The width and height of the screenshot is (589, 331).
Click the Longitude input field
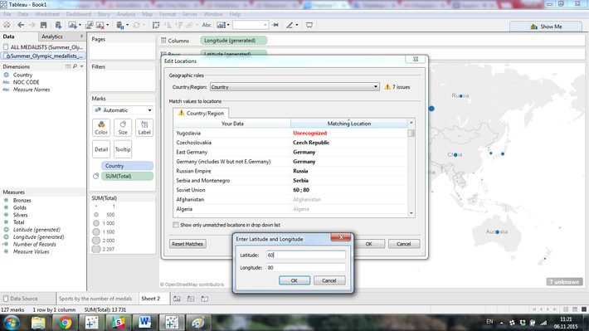306,267
